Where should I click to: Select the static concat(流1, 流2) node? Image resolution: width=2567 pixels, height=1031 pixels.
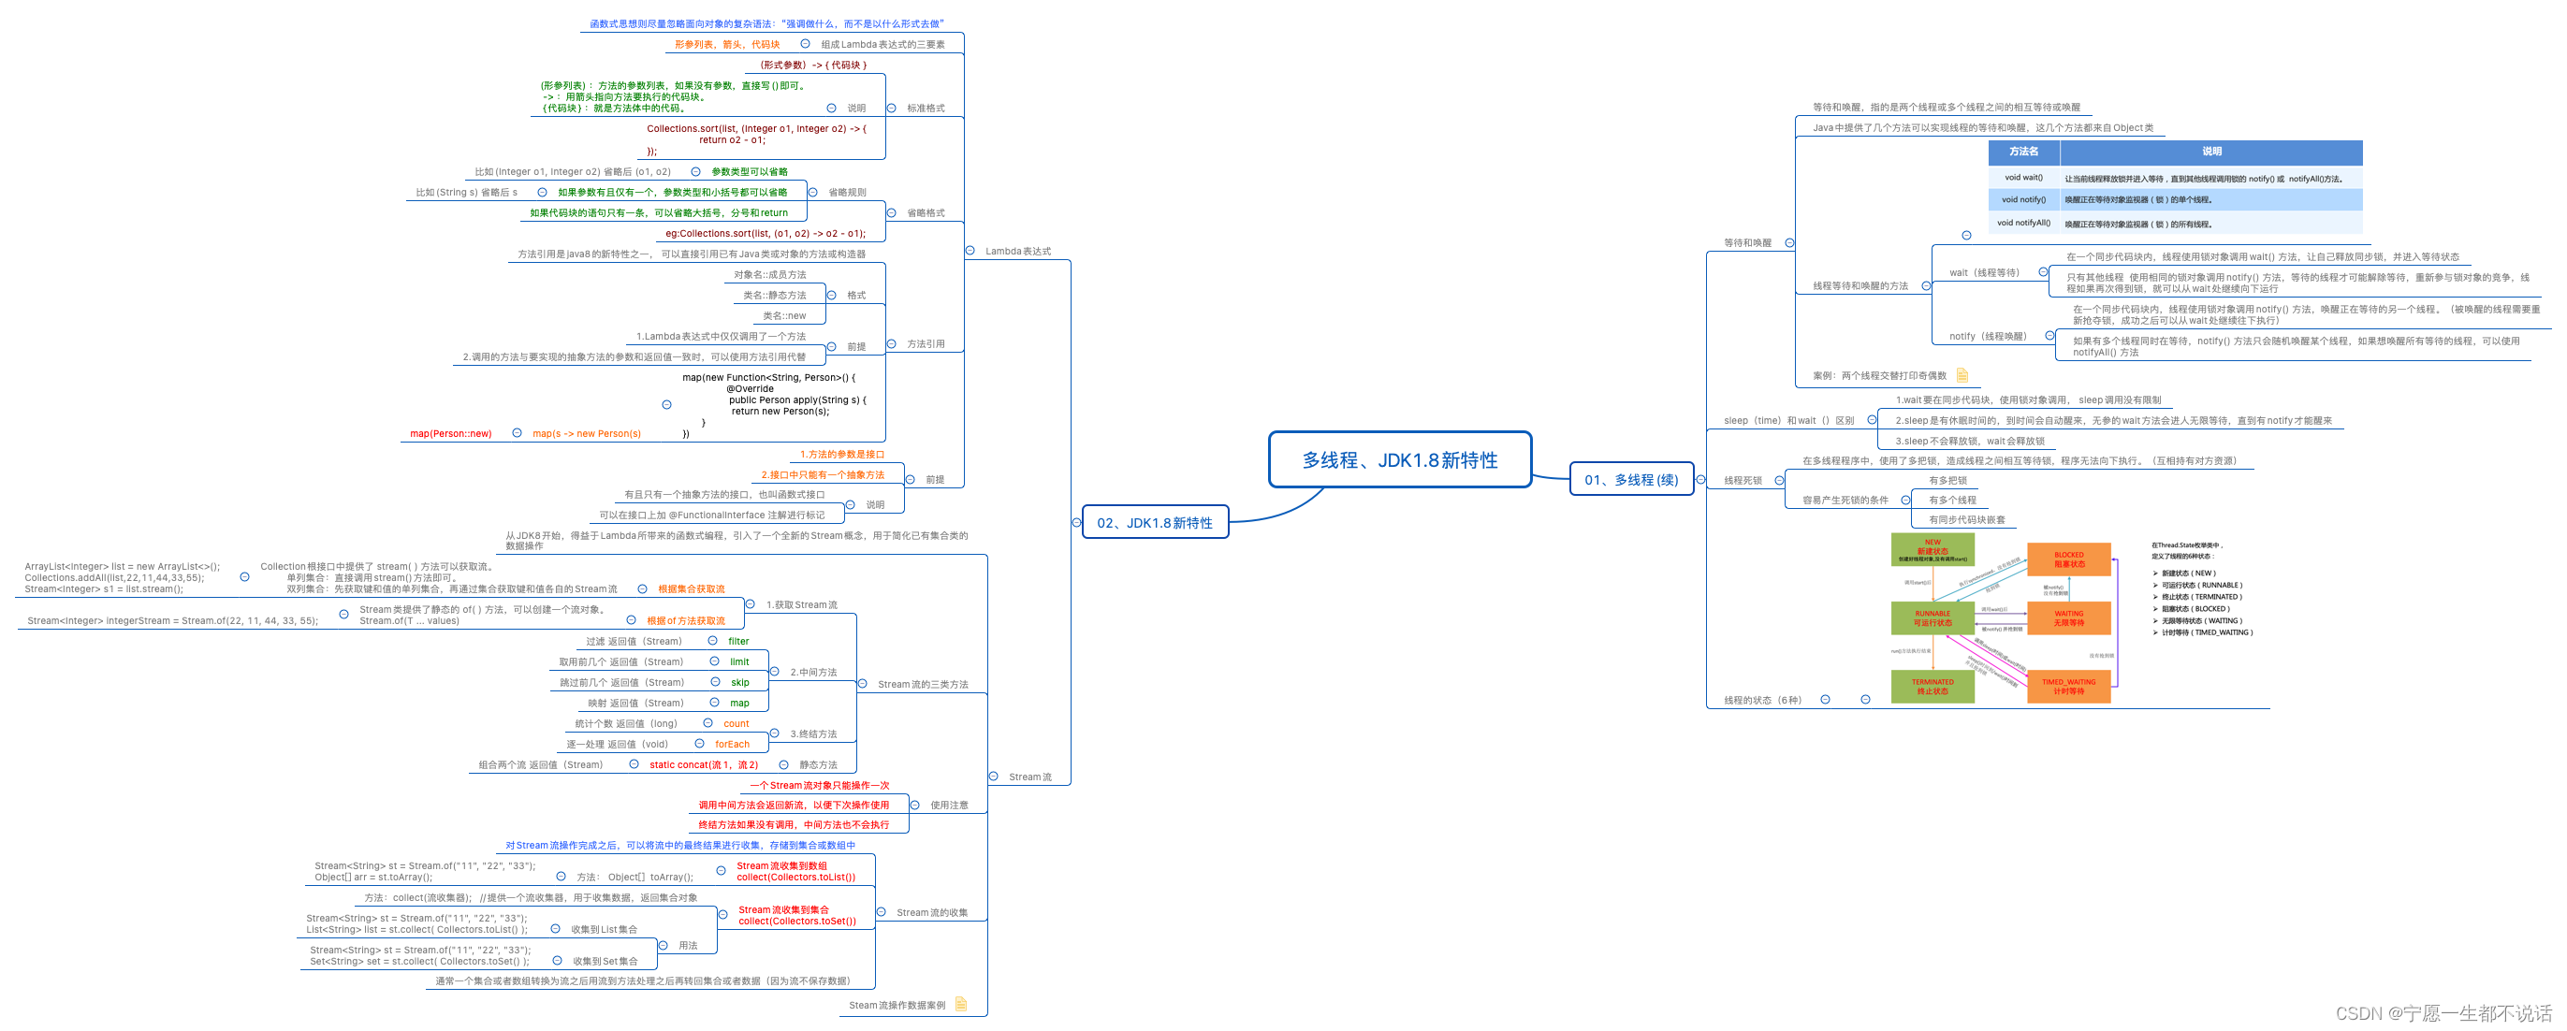pos(704,765)
